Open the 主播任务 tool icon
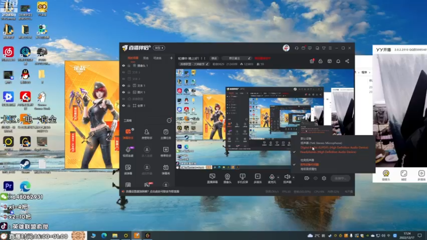The width and height of the screenshot is (427, 240). [x=165, y=134]
